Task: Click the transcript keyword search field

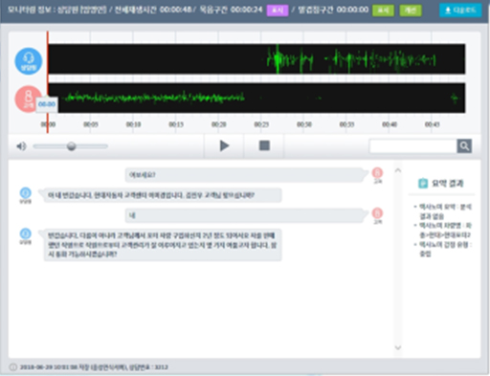Action: tap(413, 146)
